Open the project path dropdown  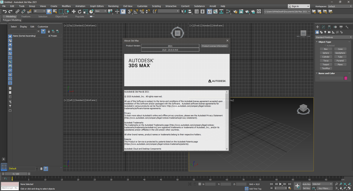coord(287,11)
